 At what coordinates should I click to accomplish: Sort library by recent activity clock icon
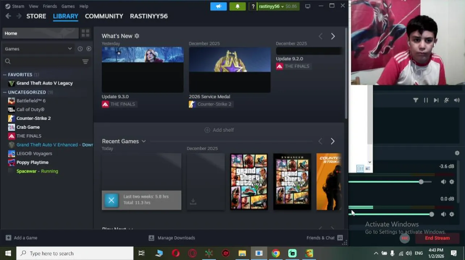point(80,49)
